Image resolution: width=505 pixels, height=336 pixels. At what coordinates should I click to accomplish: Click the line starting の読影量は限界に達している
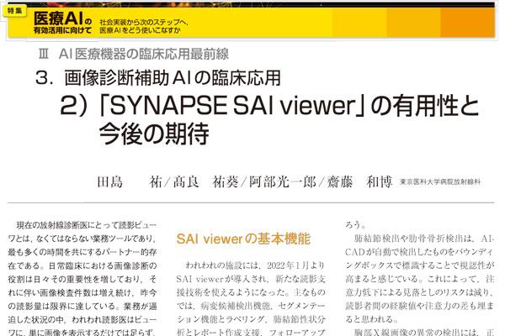(x=82, y=306)
